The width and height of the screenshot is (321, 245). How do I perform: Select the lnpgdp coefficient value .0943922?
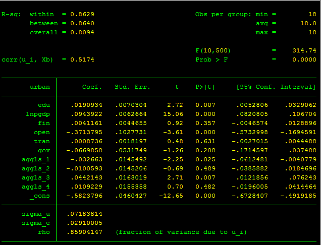86,114
